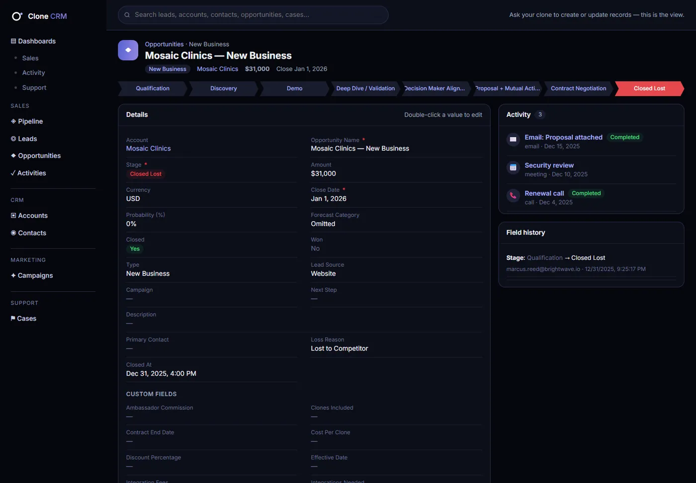Click the phone icon beside Renewal call
The height and width of the screenshot is (483, 696).
point(513,196)
